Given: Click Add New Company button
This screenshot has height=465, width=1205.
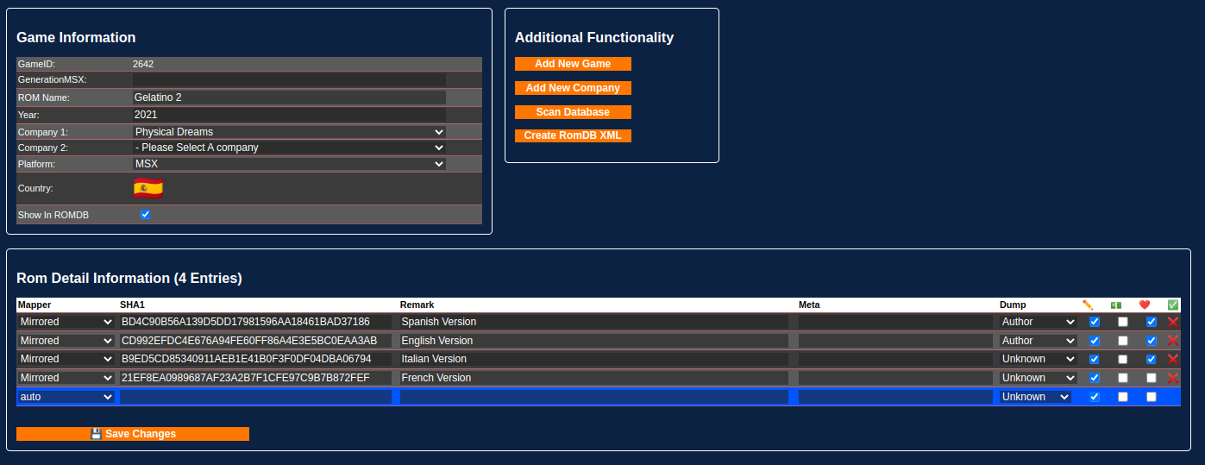Looking at the screenshot, I should point(573,88).
